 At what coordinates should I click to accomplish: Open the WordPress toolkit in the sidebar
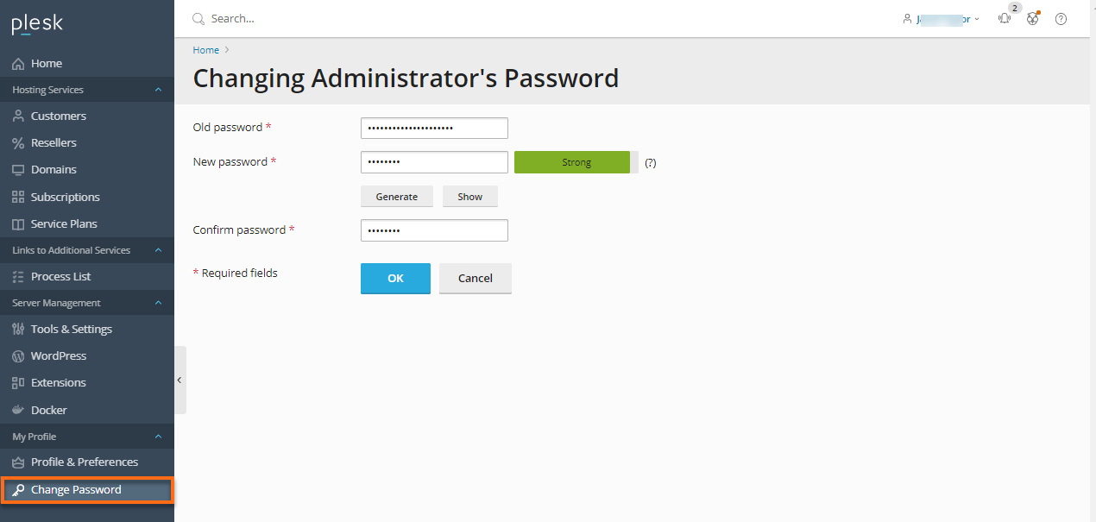59,355
